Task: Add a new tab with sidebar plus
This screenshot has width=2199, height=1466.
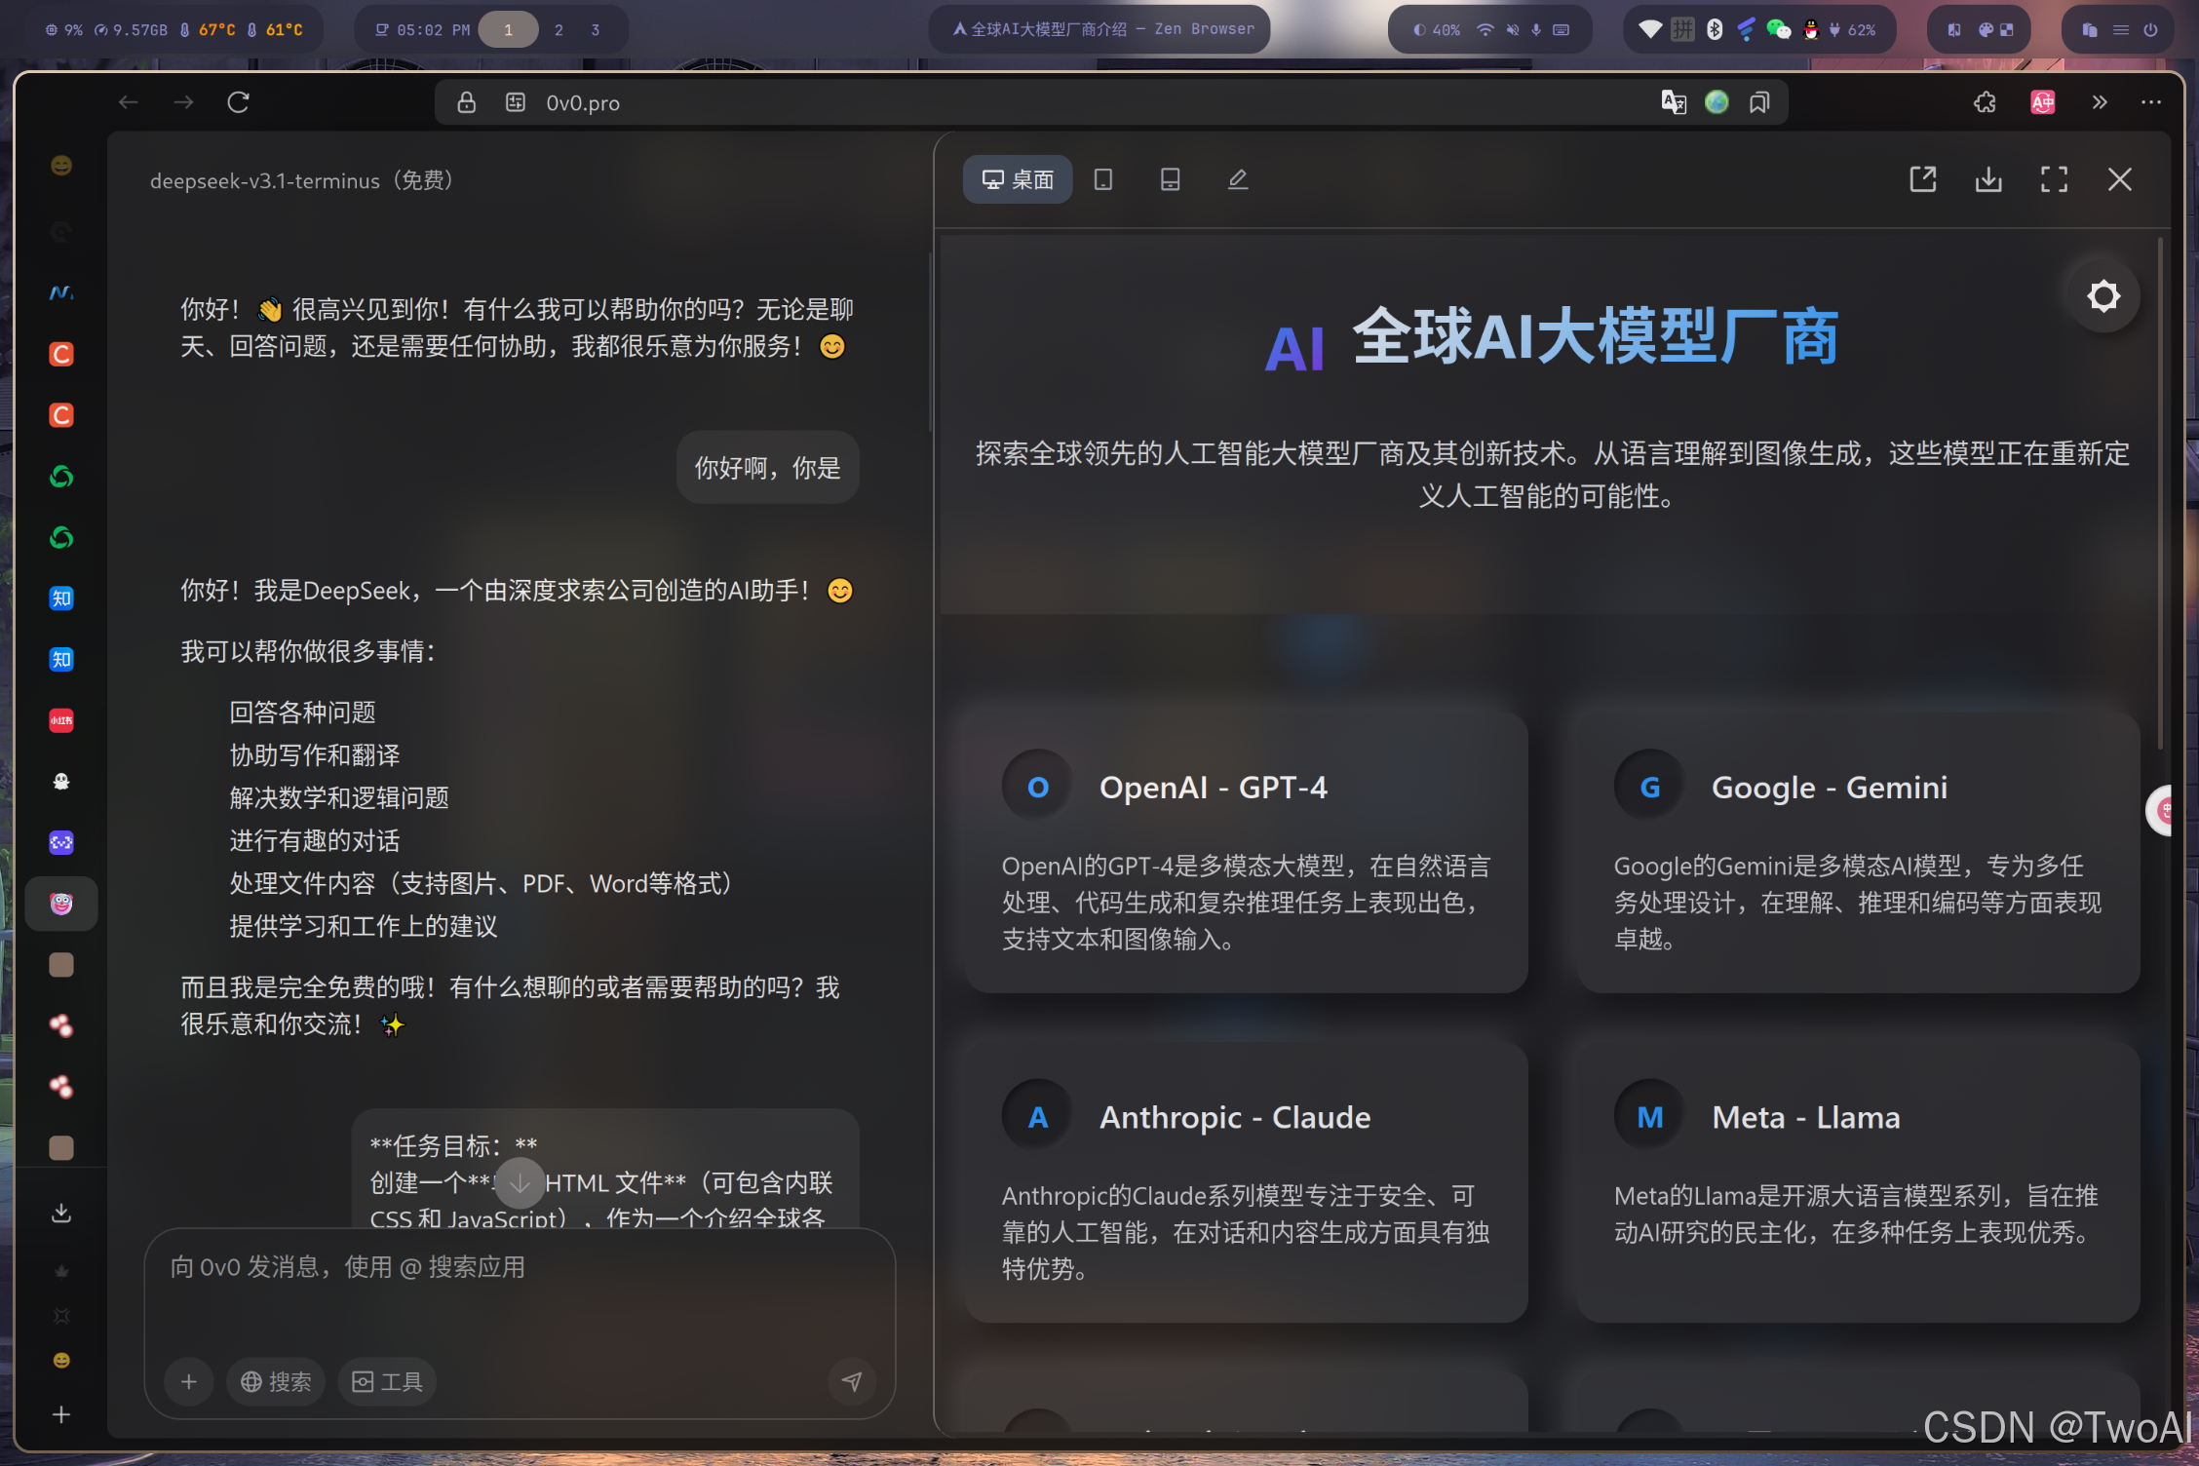Action: point(61,1414)
